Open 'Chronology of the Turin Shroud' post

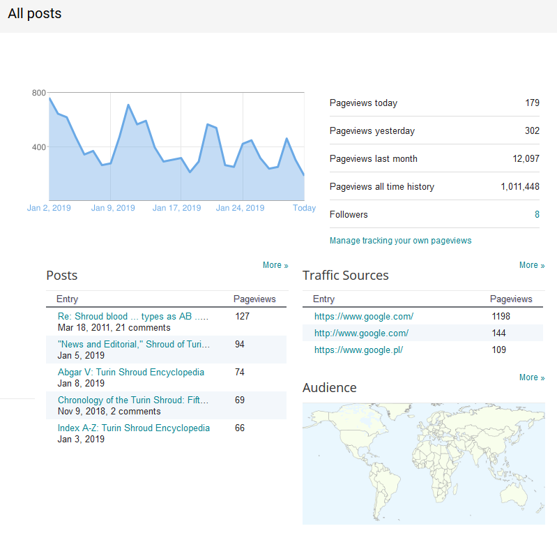point(132,400)
